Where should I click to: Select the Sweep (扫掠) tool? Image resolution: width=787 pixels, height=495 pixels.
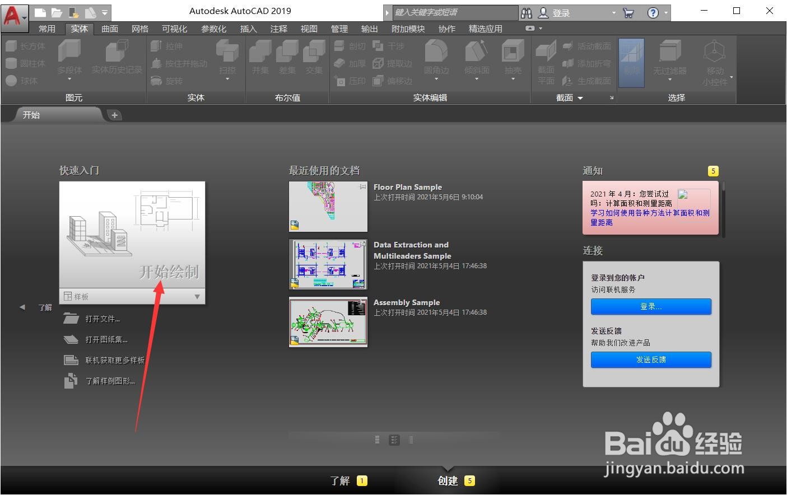[227, 56]
